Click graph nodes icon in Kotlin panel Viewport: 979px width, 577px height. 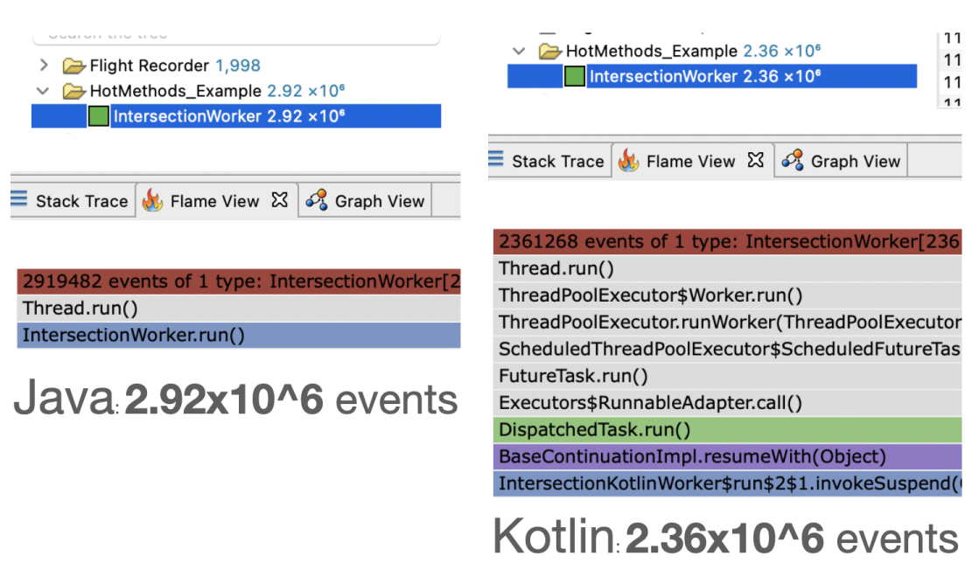pyautogui.click(x=793, y=160)
